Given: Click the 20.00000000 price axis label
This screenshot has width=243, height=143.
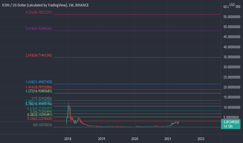Looking at the screenshot, I should (232, 87).
